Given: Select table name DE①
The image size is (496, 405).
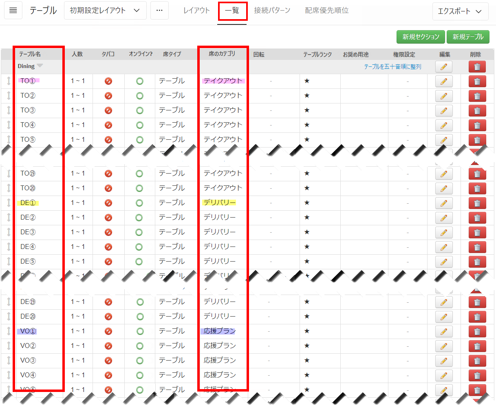Looking at the screenshot, I should tap(28, 202).
